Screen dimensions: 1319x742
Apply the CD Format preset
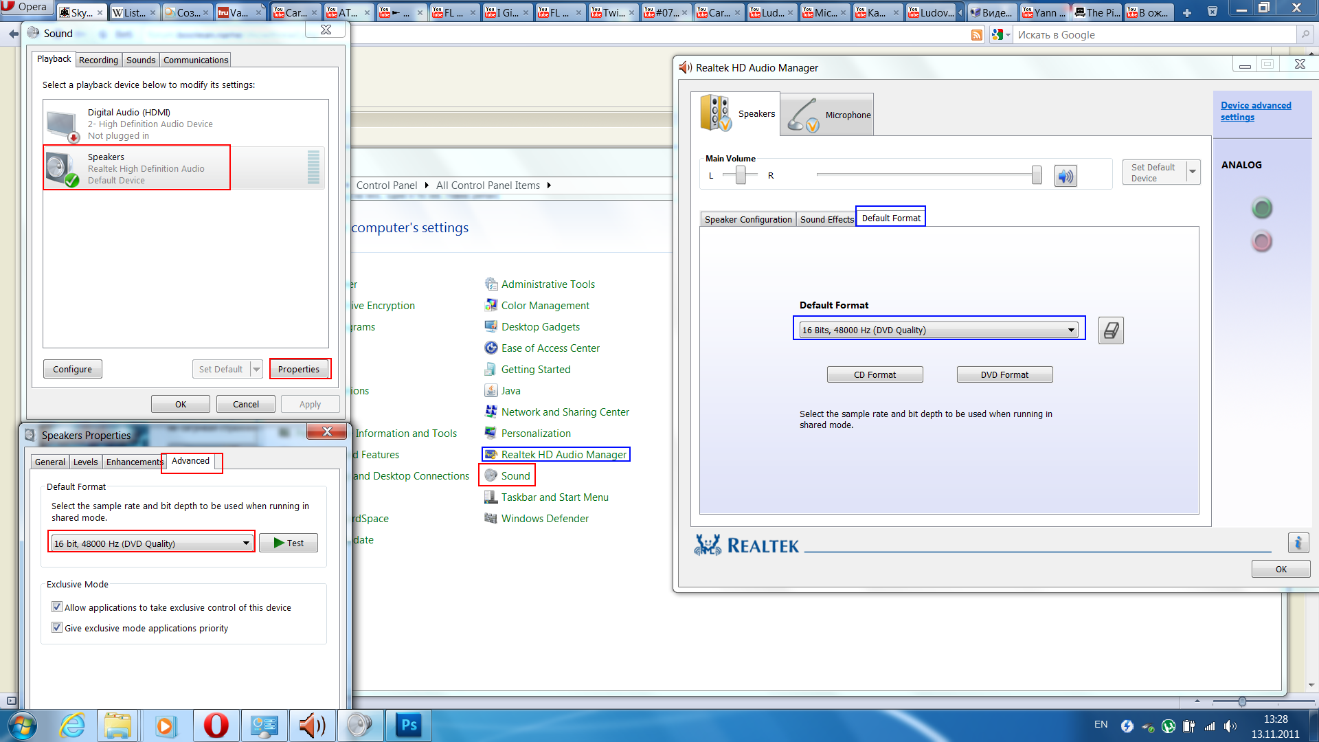[875, 374]
